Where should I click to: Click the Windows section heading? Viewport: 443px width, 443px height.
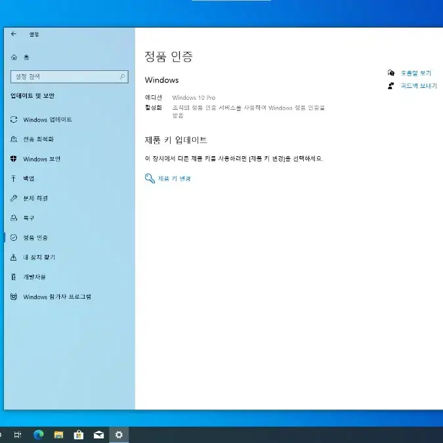pyautogui.click(x=161, y=80)
